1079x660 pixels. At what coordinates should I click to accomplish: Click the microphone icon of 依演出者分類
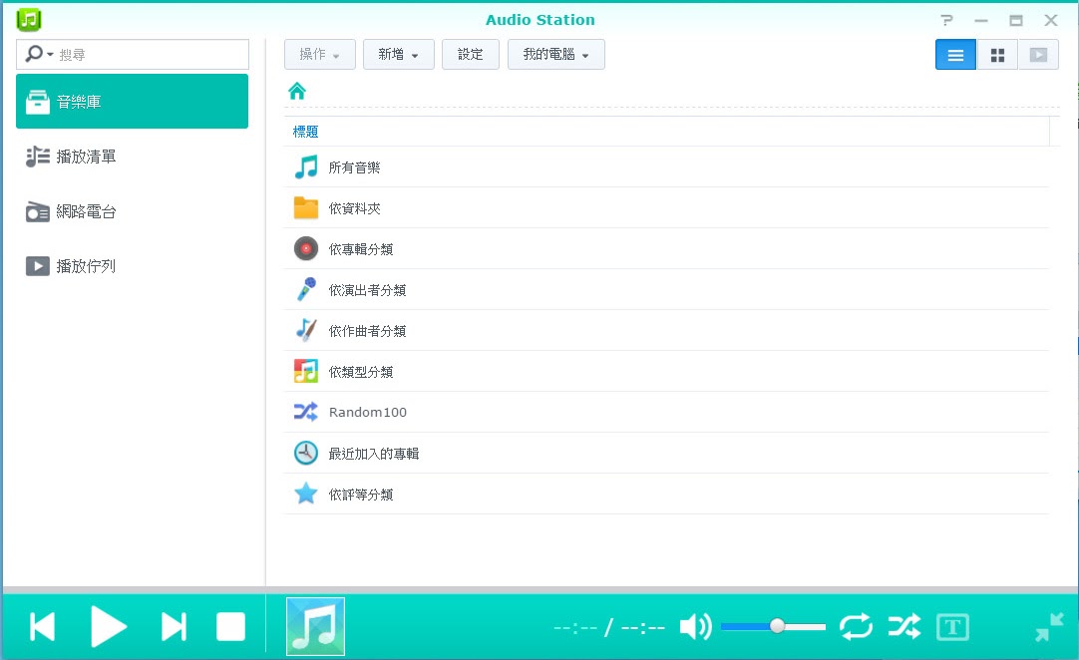[x=306, y=289]
